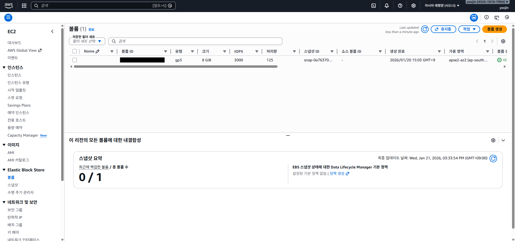Open 수명 주기 관리자 in the sidebar
Viewport: 515px width, 241px height.
pos(21,192)
